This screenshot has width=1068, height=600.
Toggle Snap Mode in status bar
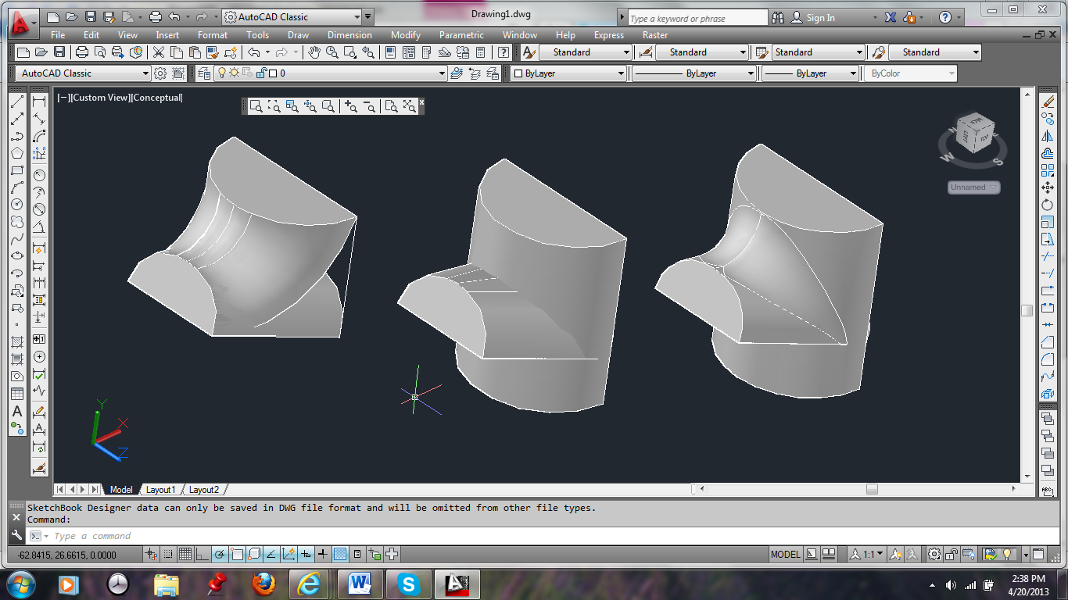168,555
